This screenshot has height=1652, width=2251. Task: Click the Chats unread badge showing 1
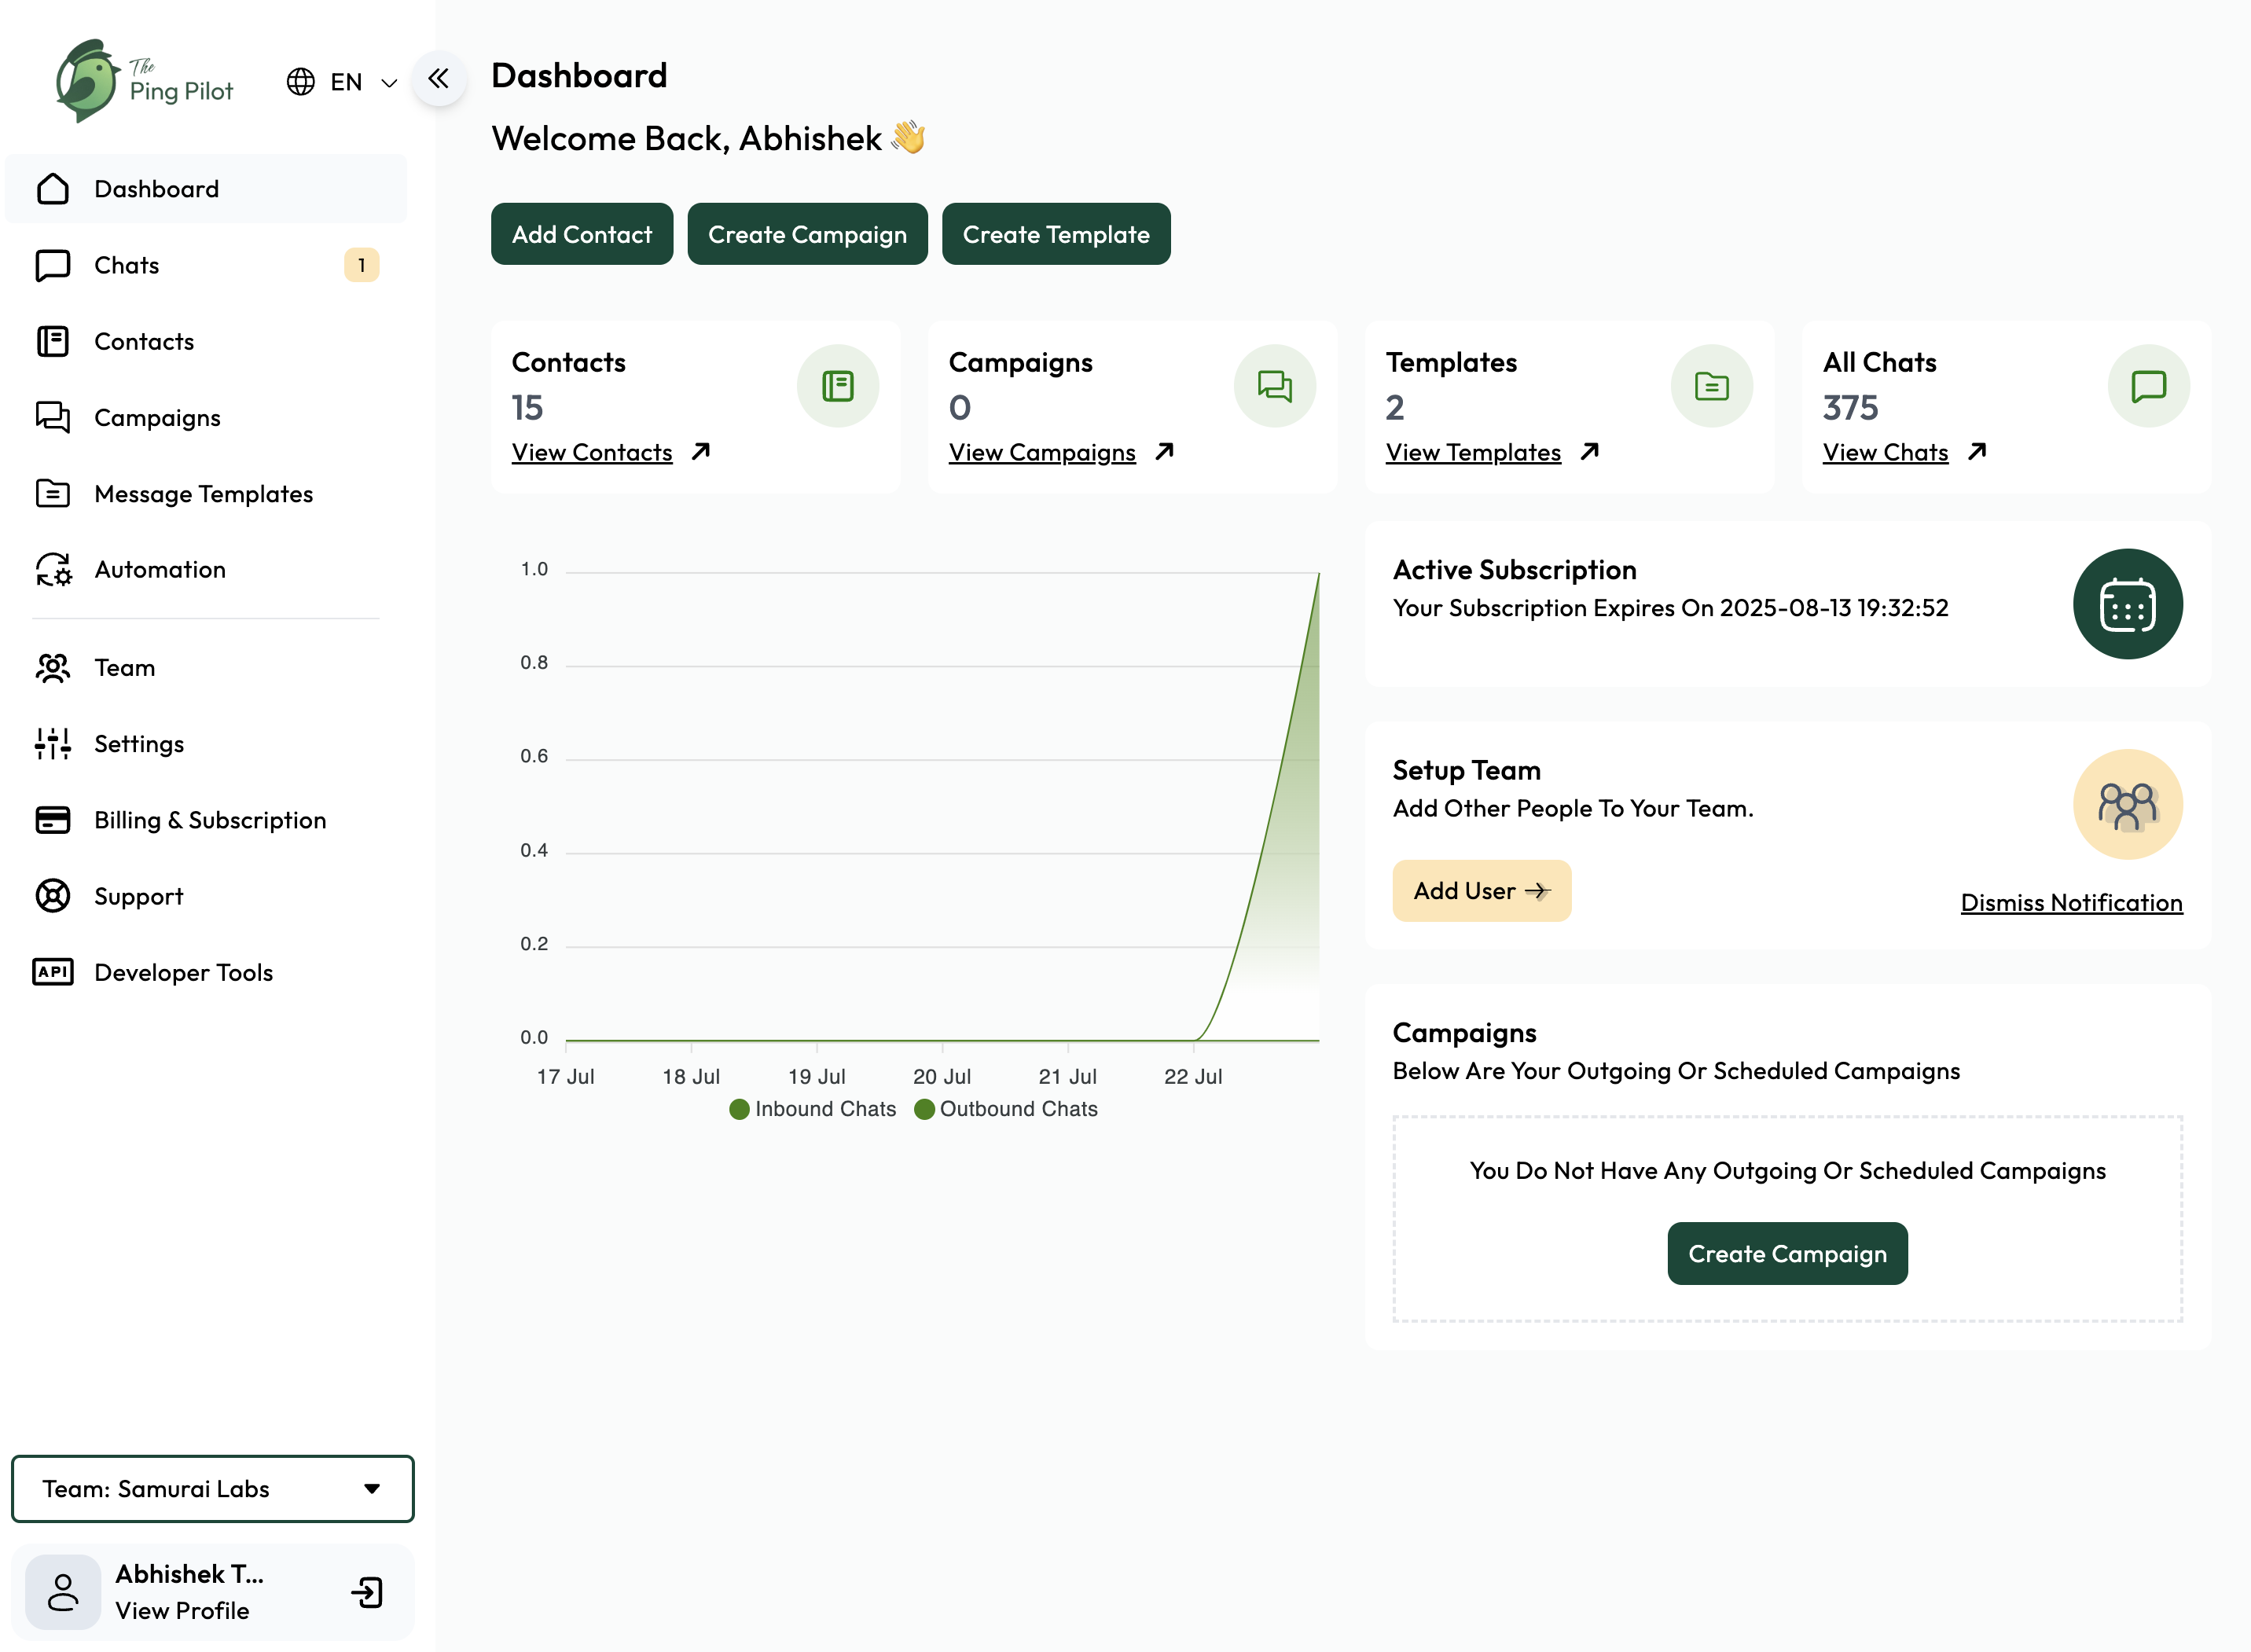pyautogui.click(x=361, y=265)
